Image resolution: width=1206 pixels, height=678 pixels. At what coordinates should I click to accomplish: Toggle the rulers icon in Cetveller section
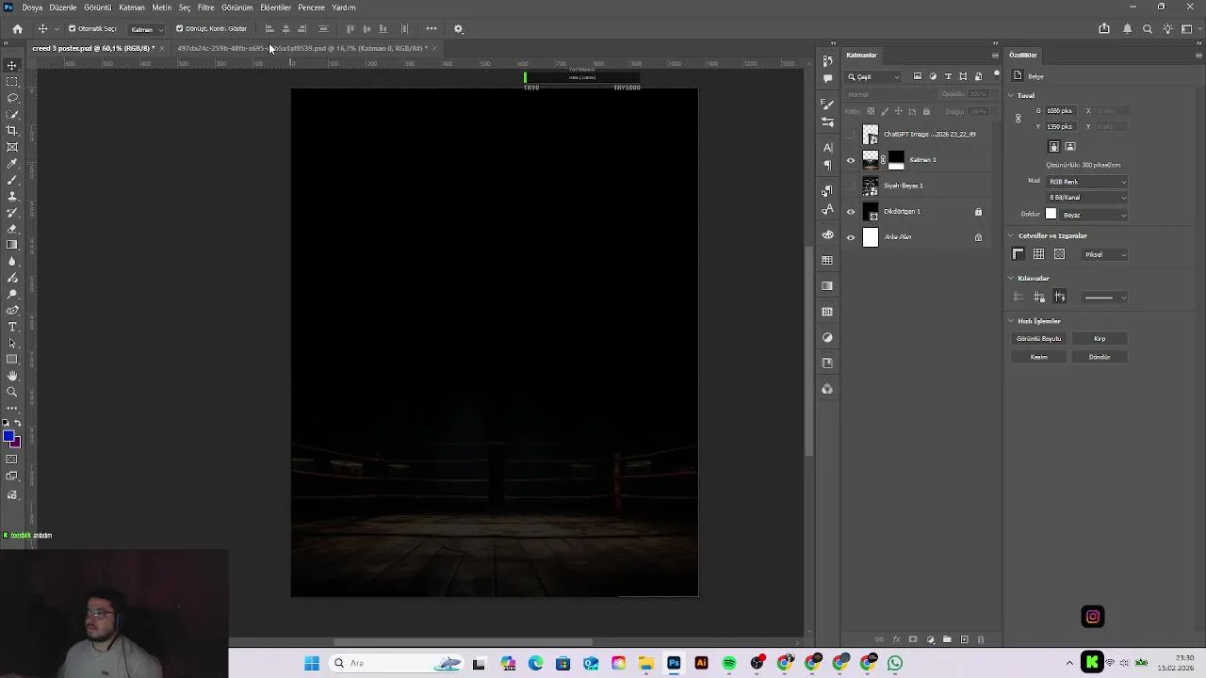point(1019,255)
